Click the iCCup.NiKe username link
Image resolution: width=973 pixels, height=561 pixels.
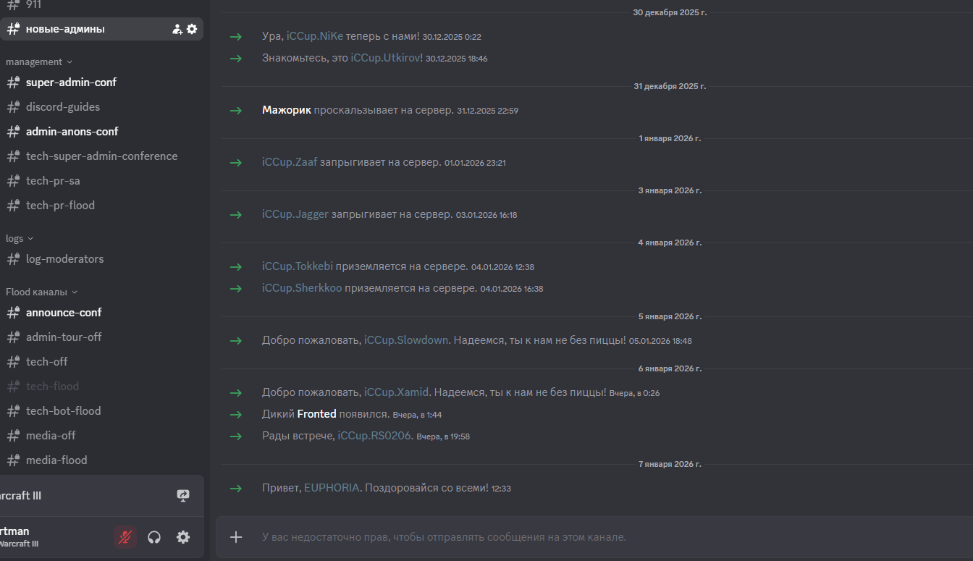click(315, 36)
